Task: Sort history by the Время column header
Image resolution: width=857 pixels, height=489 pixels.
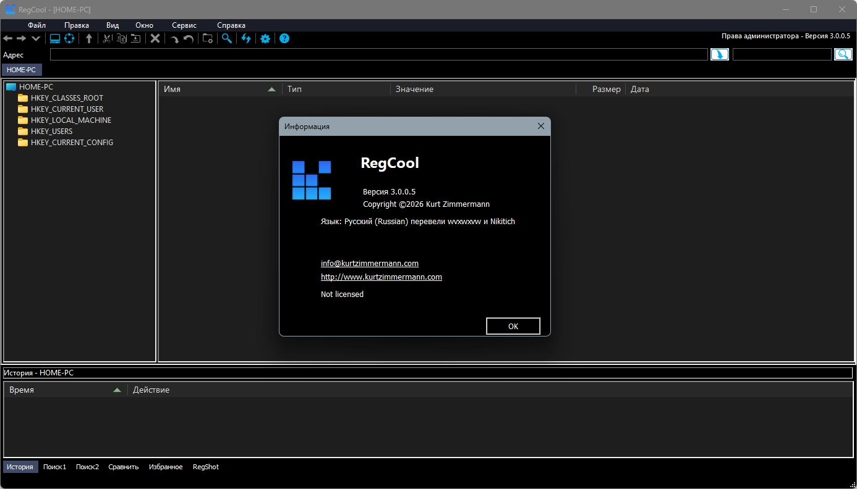Action: coord(66,390)
